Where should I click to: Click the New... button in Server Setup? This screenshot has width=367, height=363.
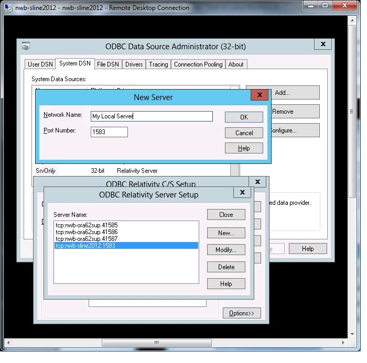pyautogui.click(x=226, y=233)
